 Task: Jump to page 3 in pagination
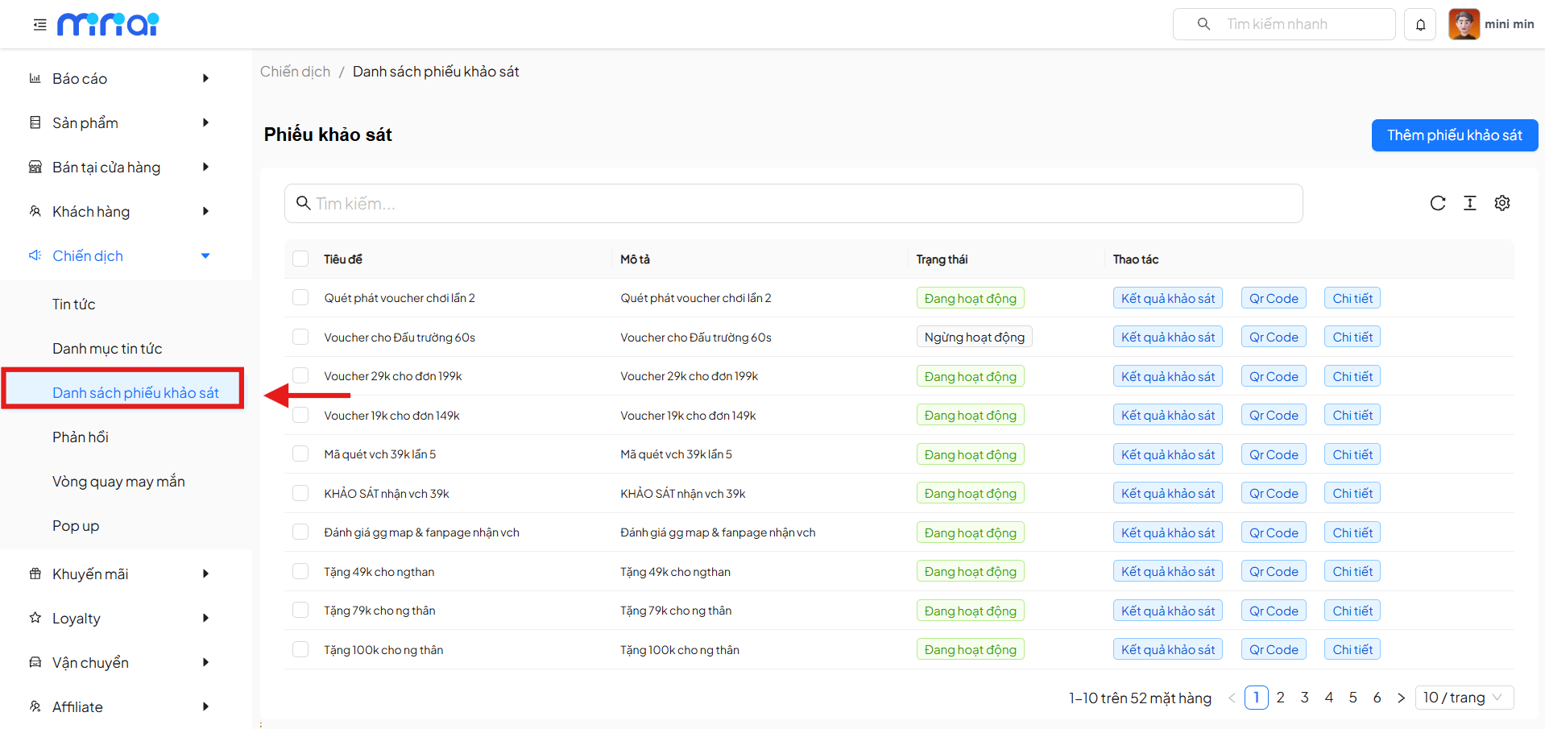1304,698
